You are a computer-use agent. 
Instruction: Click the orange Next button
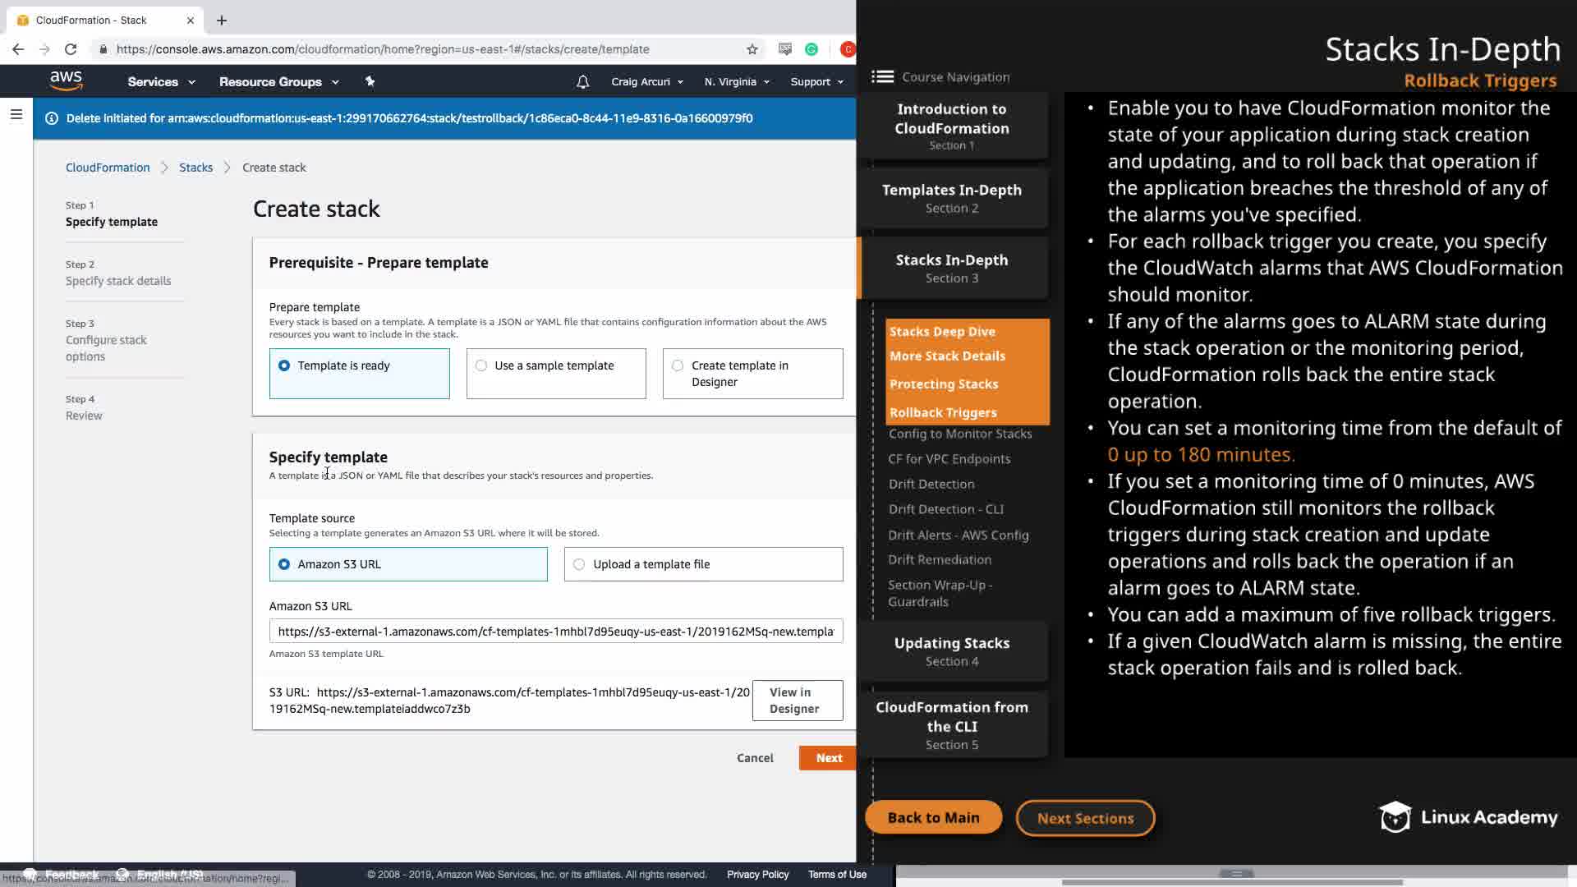[x=828, y=758]
